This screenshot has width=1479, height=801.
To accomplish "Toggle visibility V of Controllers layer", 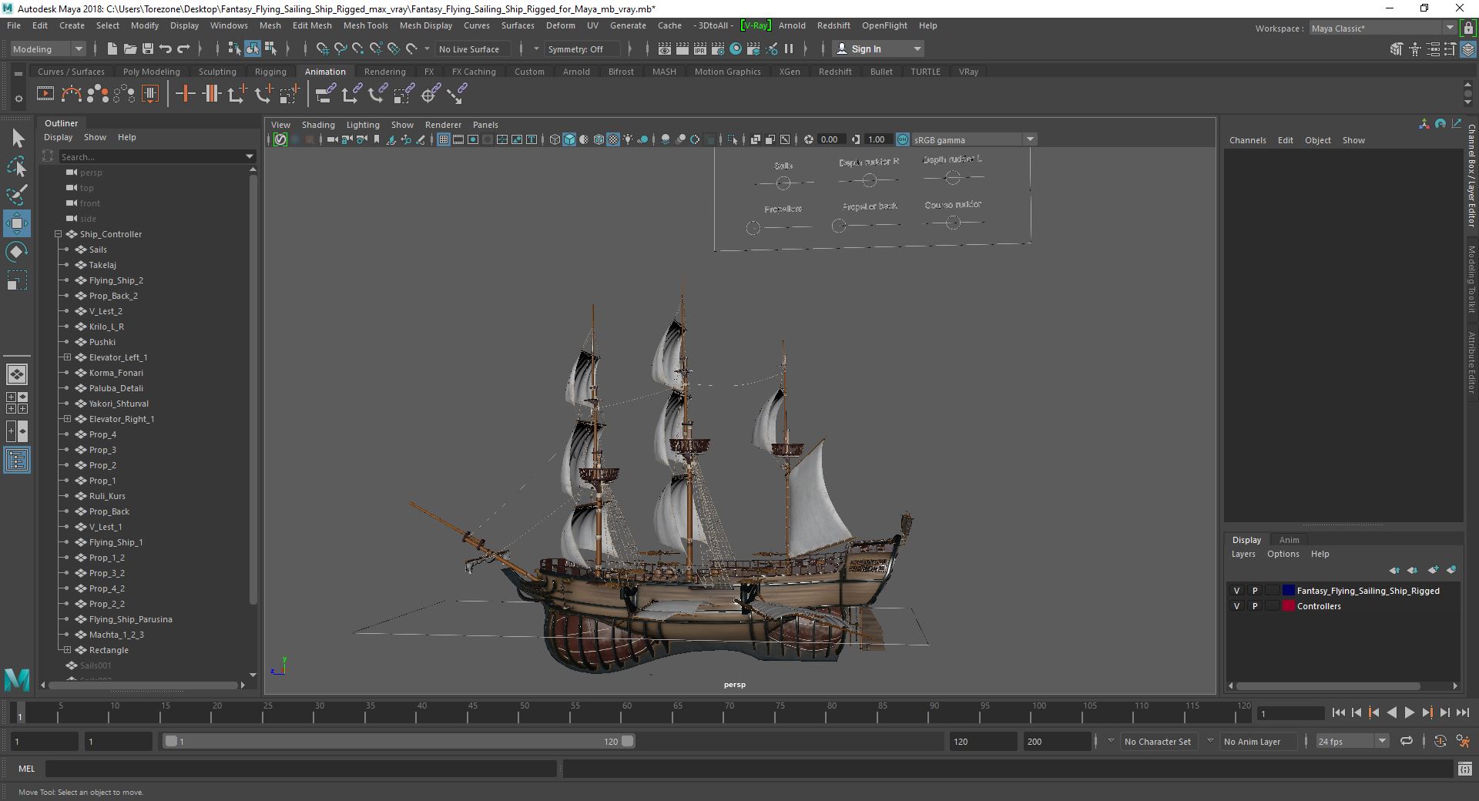I will coord(1237,606).
